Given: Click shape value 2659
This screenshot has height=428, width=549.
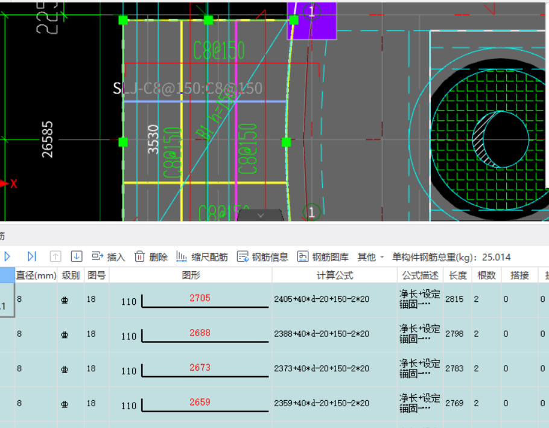Looking at the screenshot, I should coord(200,402).
